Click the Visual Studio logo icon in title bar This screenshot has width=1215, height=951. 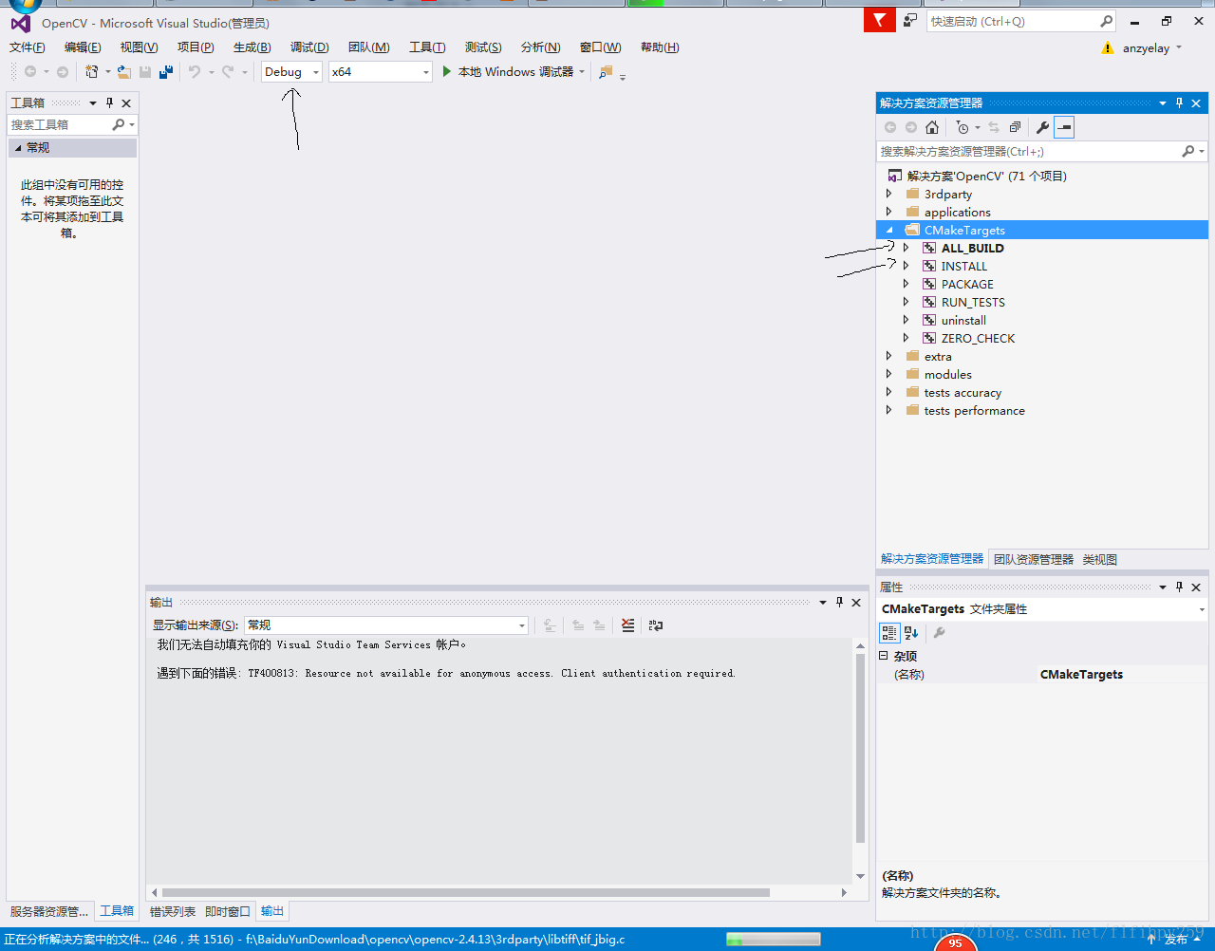point(20,23)
